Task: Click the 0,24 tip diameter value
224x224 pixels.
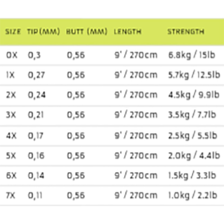Action: (x=36, y=95)
